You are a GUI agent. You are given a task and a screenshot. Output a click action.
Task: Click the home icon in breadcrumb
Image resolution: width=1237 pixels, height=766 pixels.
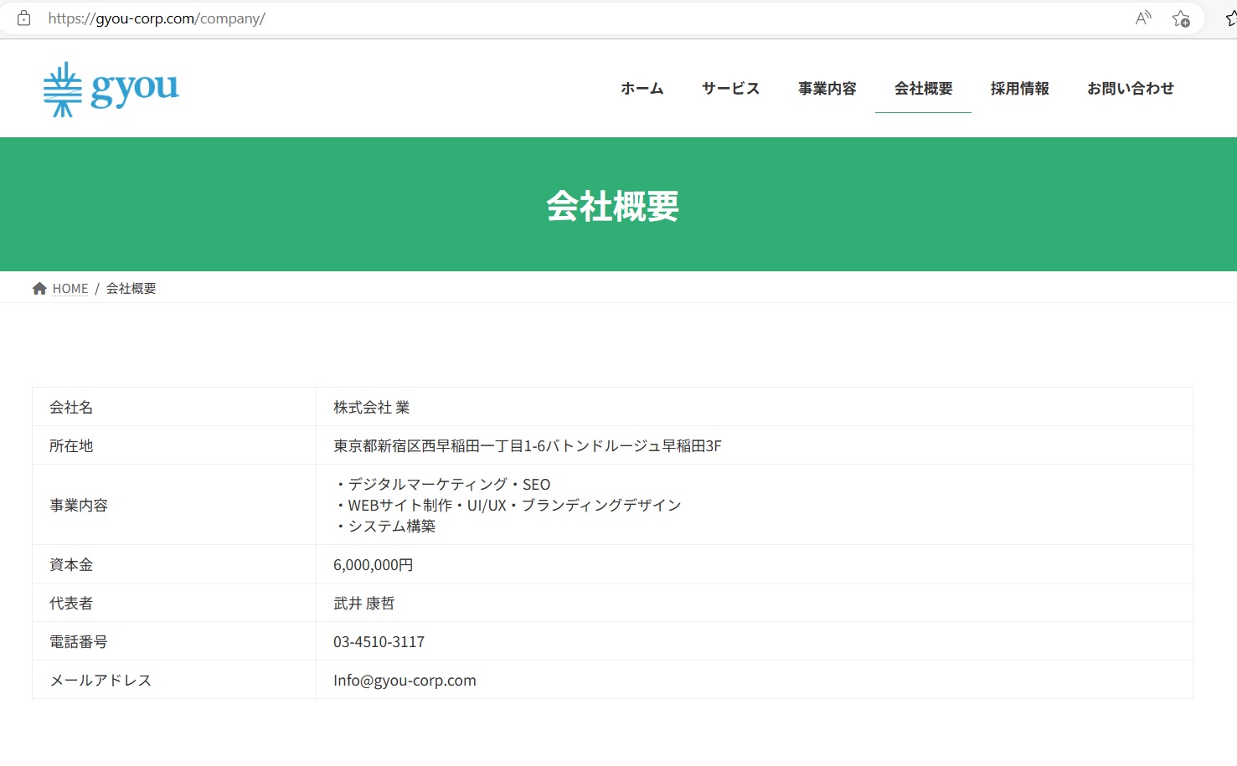tap(39, 289)
